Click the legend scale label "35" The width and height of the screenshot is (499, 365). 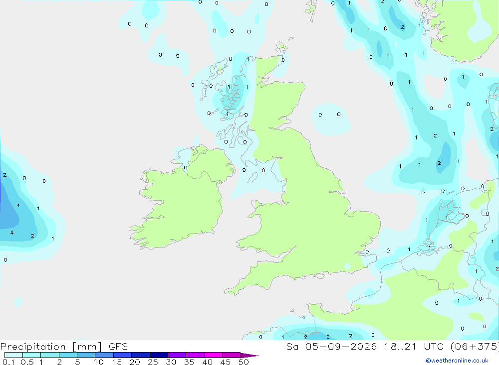click(189, 362)
